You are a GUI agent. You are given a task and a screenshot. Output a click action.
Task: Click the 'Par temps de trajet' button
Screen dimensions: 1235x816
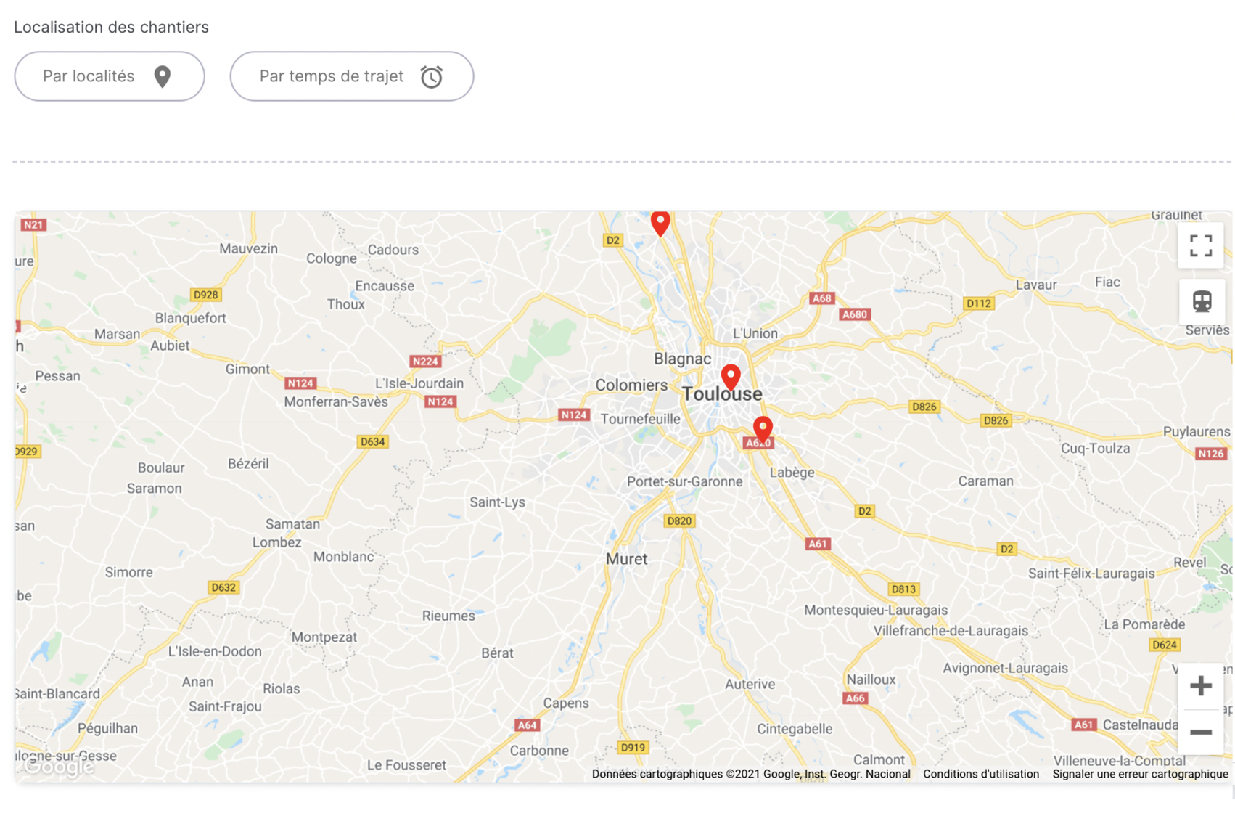[352, 76]
